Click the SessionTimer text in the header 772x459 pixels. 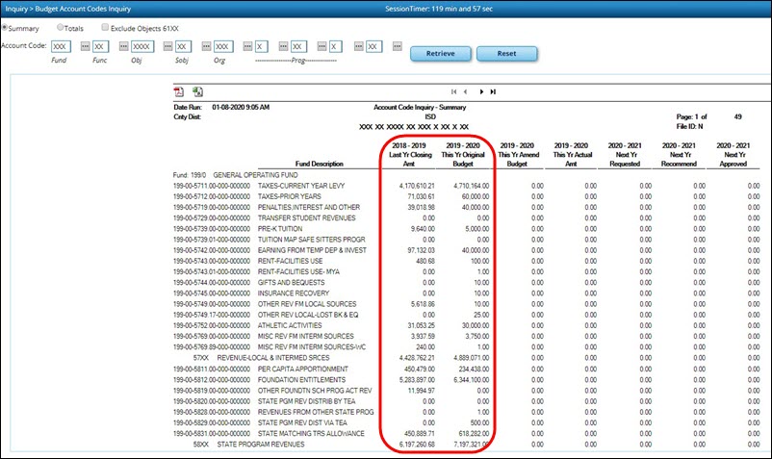[x=439, y=9]
